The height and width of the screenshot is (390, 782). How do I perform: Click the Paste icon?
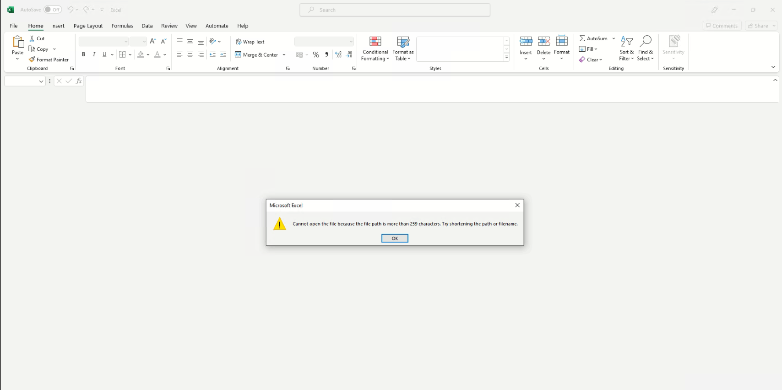click(x=18, y=42)
